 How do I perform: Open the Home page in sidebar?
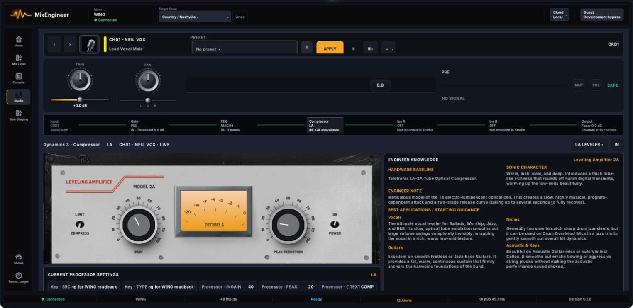point(19,41)
